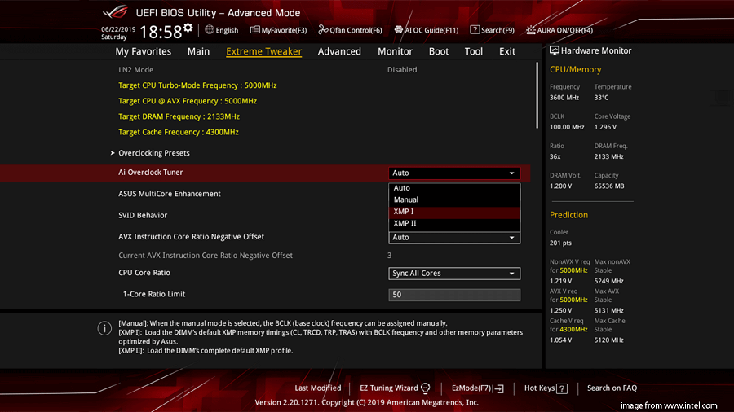The image size is (734, 412).
Task: Click the Hot Keys question mark icon
Action: point(562,388)
